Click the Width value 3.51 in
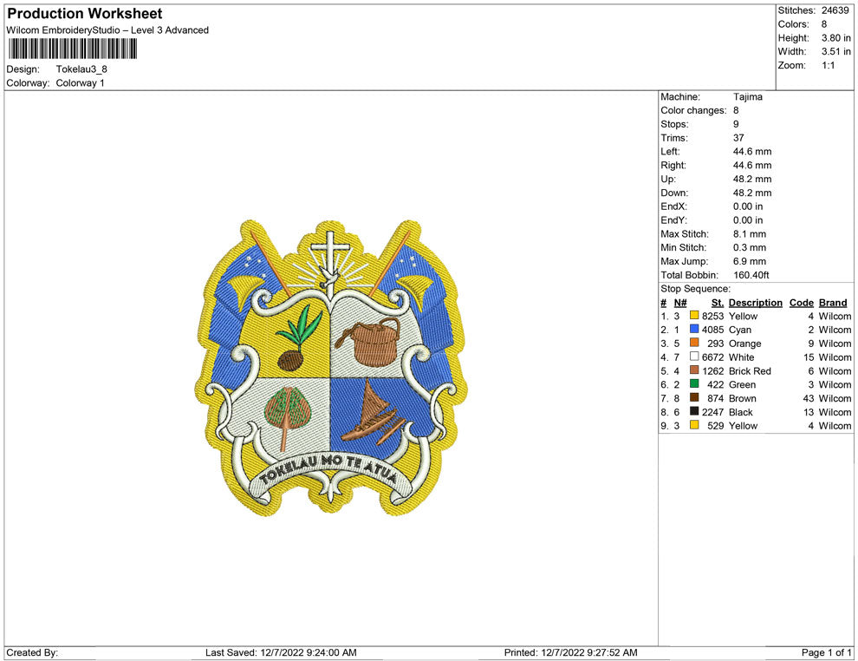 (835, 51)
